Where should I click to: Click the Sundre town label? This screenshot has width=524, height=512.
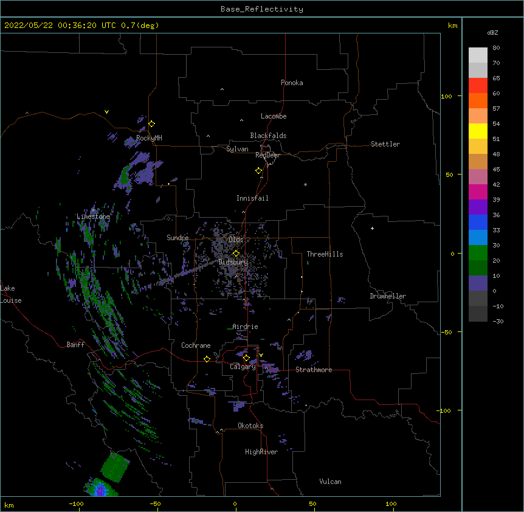coord(178,238)
